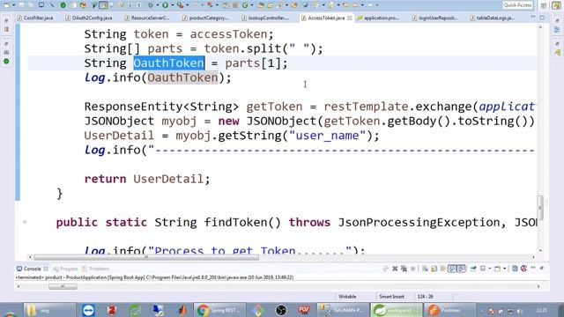
Task: Open the Open Perspective button
Action: (x=544, y=5)
